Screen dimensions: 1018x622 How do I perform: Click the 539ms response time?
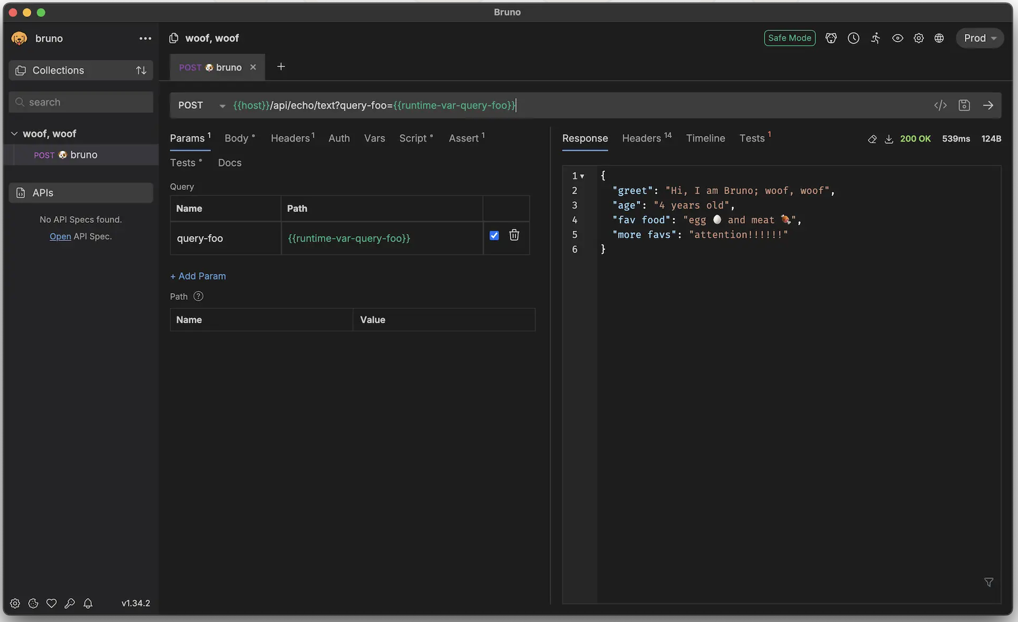tap(956, 139)
